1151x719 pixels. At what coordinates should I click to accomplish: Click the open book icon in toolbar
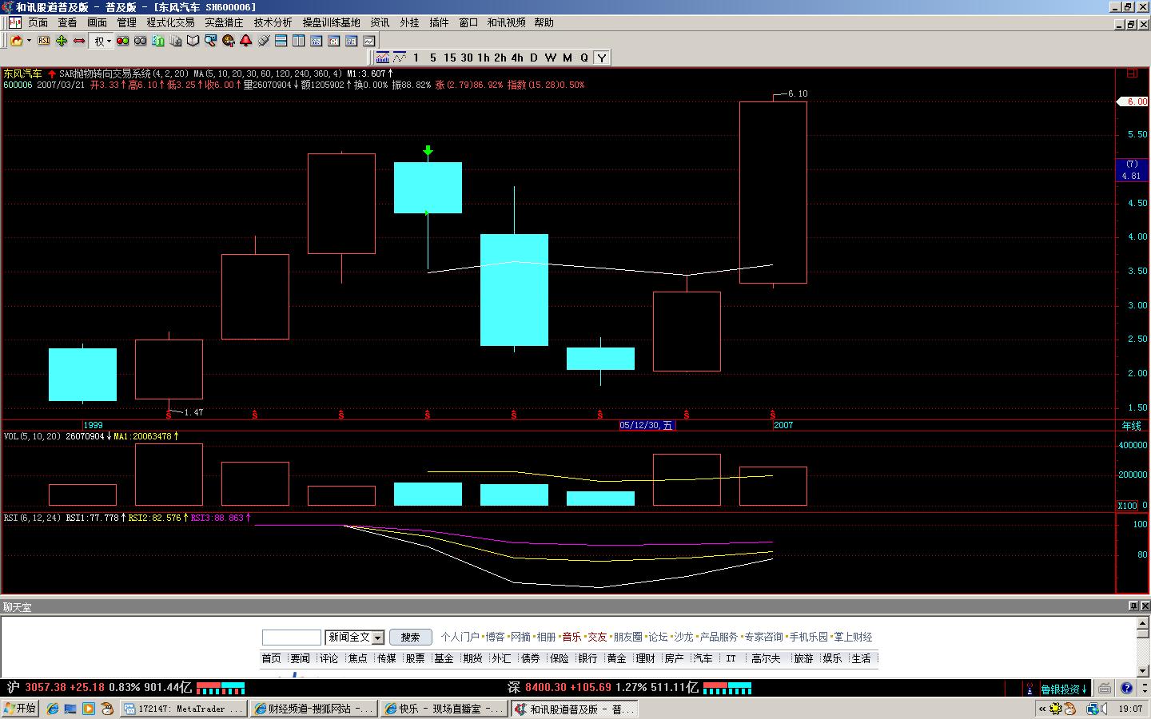click(x=193, y=41)
